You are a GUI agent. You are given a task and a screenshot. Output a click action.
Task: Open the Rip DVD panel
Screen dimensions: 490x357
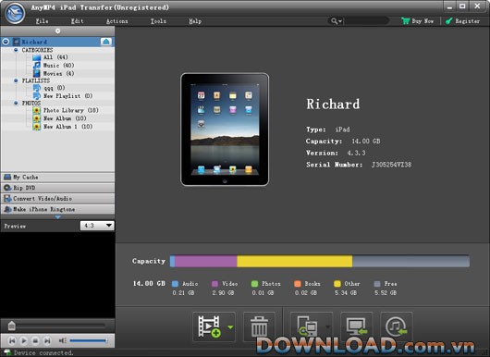(x=57, y=188)
